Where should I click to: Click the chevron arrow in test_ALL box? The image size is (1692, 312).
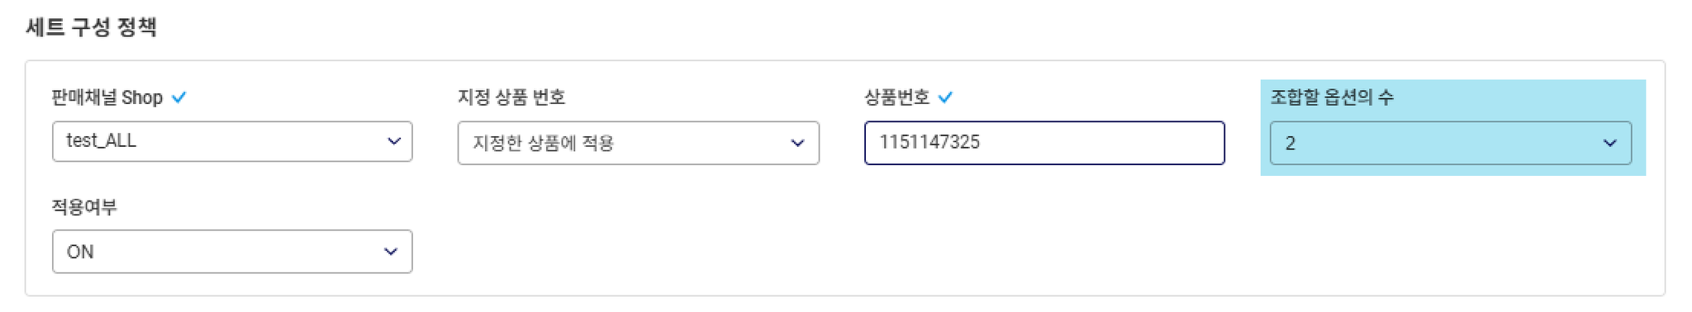coord(394,141)
